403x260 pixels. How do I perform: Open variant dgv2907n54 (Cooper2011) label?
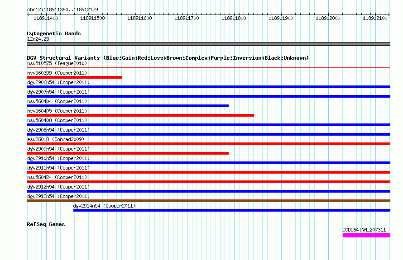[x=58, y=92]
